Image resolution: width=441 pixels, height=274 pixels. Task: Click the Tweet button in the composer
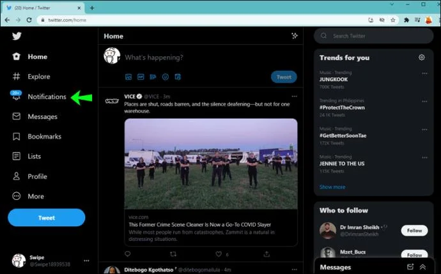click(x=284, y=77)
